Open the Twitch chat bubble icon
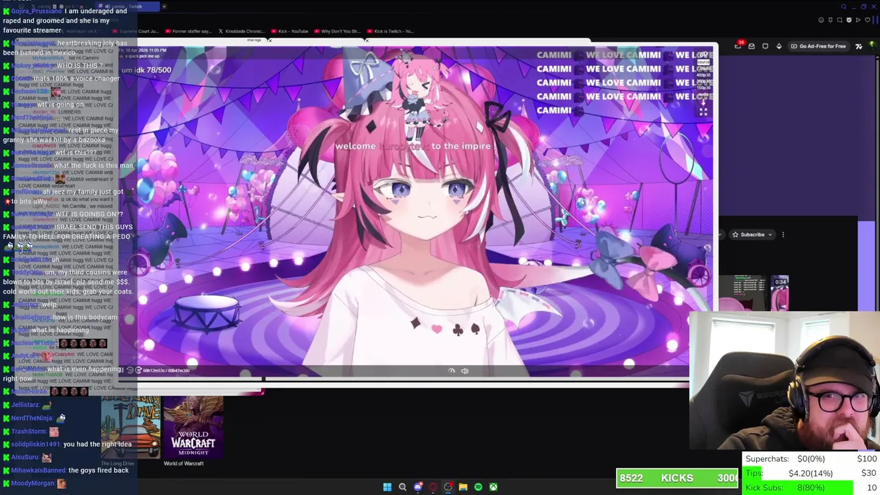This screenshot has height=495, width=880. [765, 46]
